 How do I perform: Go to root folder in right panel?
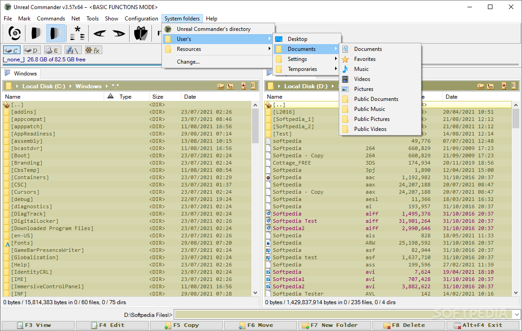[x=481, y=86]
